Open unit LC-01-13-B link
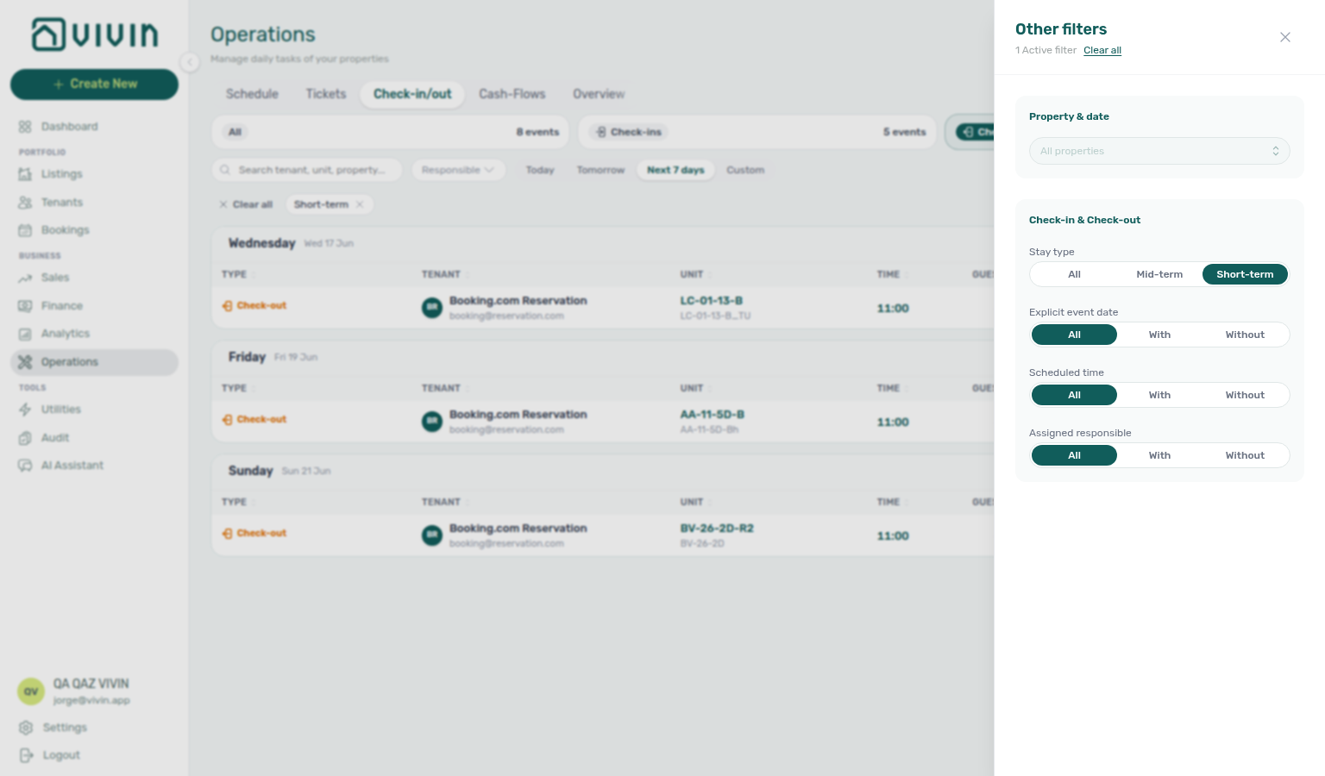The image size is (1325, 776). click(x=711, y=301)
